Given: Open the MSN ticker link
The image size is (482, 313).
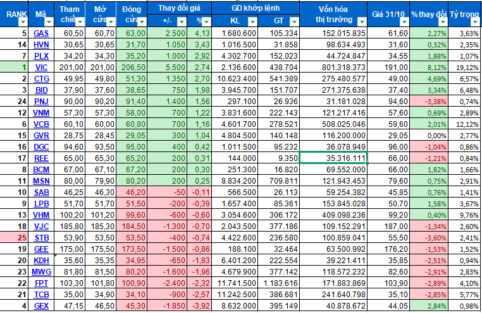Looking at the screenshot, I should pos(41,180).
